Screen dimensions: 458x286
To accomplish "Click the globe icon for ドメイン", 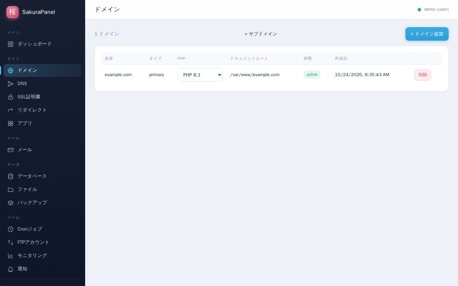I will (10, 70).
